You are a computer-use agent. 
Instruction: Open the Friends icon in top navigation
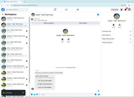[66, 10]
